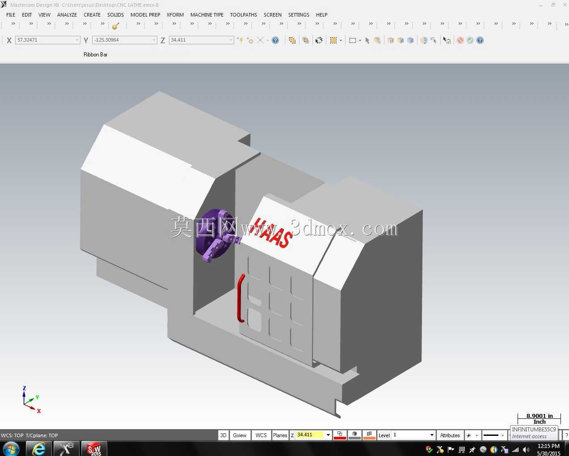Open the SETTINGS menu
This screenshot has width=569, height=456.
(x=299, y=15)
